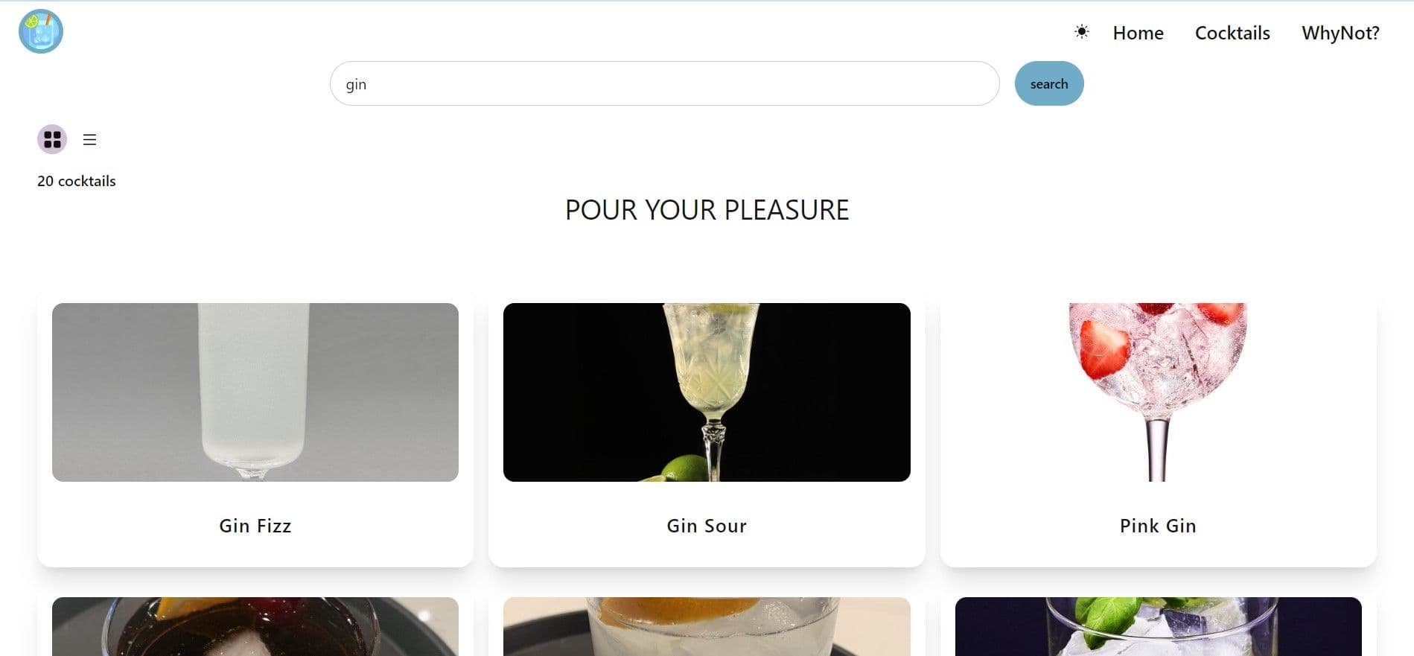Open the WhyNot? page

(1340, 33)
